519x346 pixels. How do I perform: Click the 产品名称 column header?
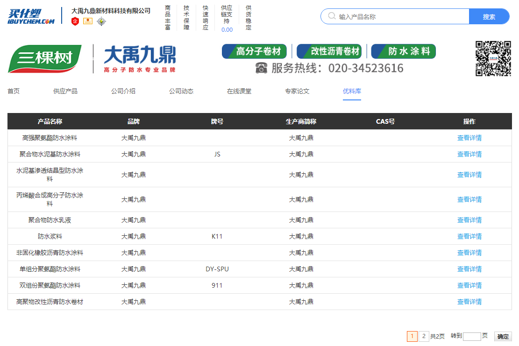pos(50,121)
